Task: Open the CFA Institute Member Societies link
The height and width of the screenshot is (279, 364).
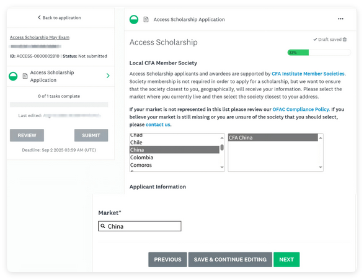Action: (308, 74)
